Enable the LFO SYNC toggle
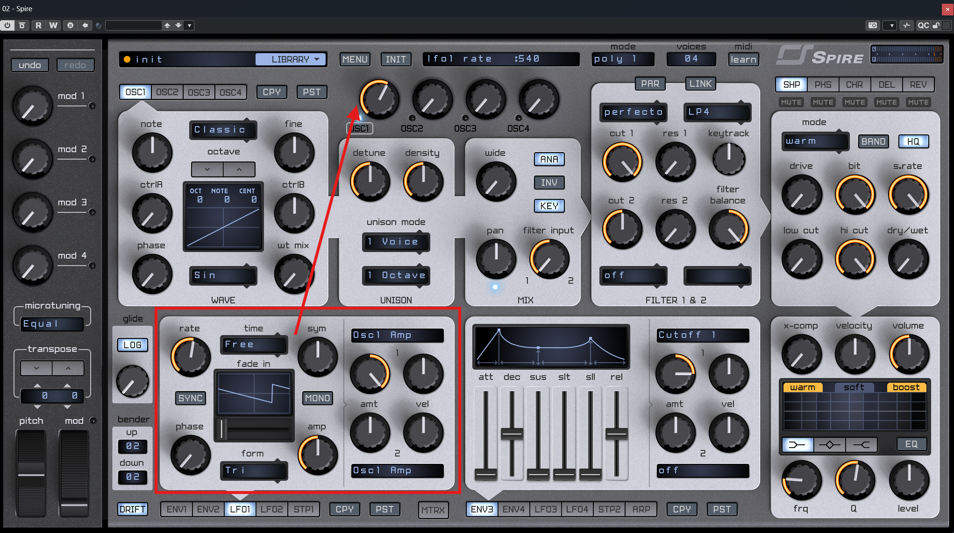The image size is (954, 533). 190,398
